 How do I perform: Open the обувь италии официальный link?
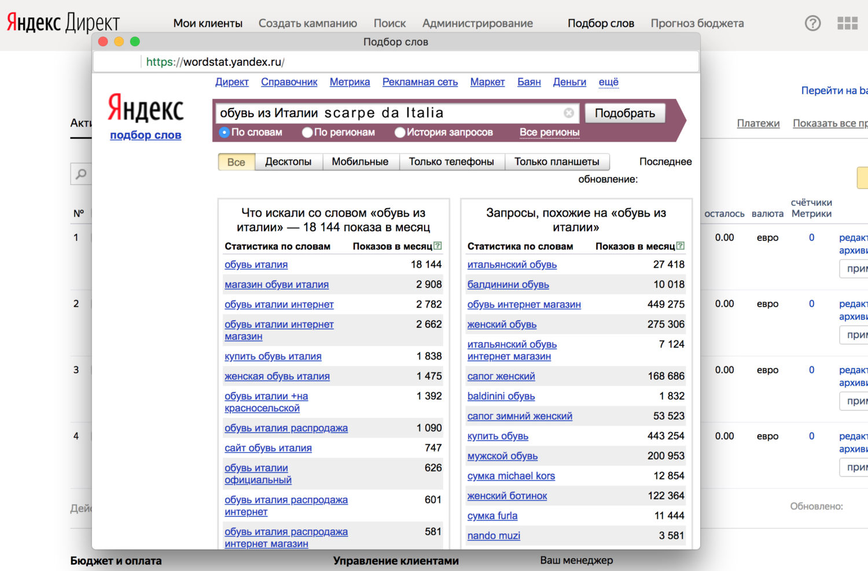(258, 474)
